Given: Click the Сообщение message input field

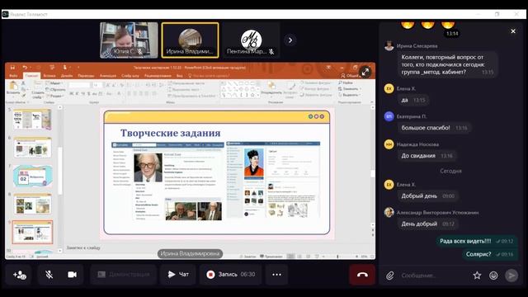Looking at the screenshot, I should pos(432,276).
